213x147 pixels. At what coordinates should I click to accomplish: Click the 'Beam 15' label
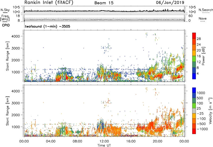tap(104, 3)
